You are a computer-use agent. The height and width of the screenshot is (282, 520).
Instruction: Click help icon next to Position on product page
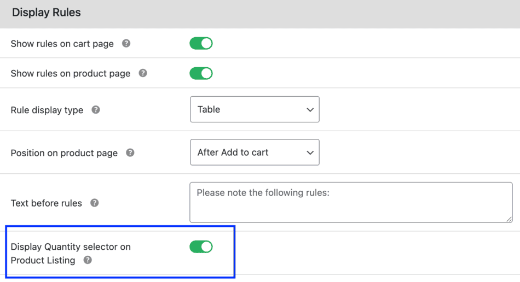pos(130,152)
